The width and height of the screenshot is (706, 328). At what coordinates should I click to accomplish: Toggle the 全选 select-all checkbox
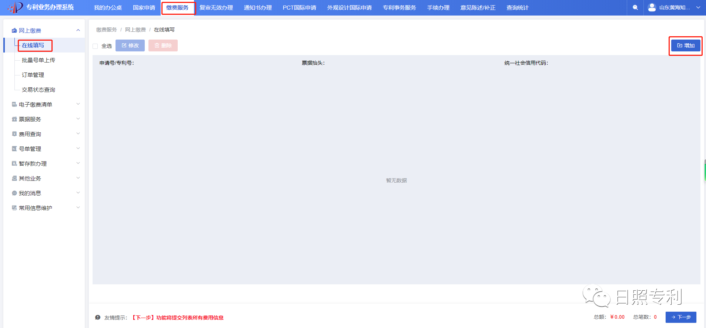click(x=95, y=46)
